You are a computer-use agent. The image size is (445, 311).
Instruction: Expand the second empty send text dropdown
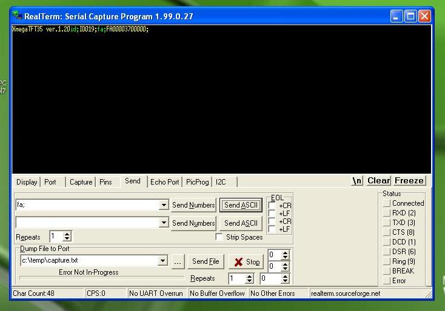click(x=164, y=223)
